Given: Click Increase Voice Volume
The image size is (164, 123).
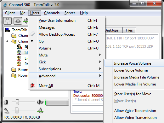Looking at the screenshot, I should click(x=134, y=63).
